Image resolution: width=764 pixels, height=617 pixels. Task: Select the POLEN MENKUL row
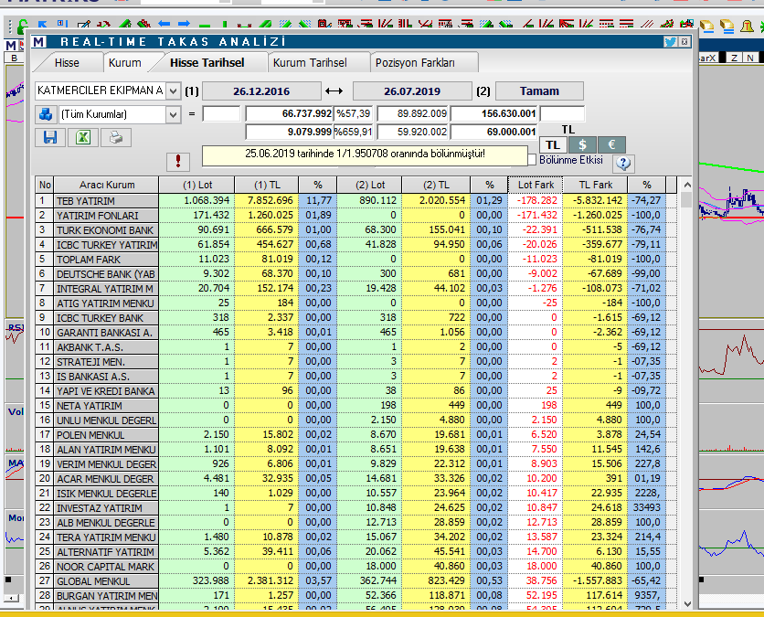(x=355, y=435)
